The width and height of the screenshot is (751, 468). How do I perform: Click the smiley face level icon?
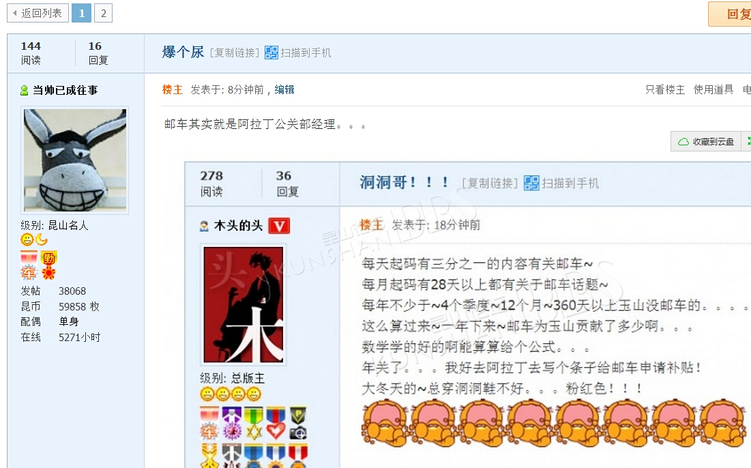[x=27, y=239]
